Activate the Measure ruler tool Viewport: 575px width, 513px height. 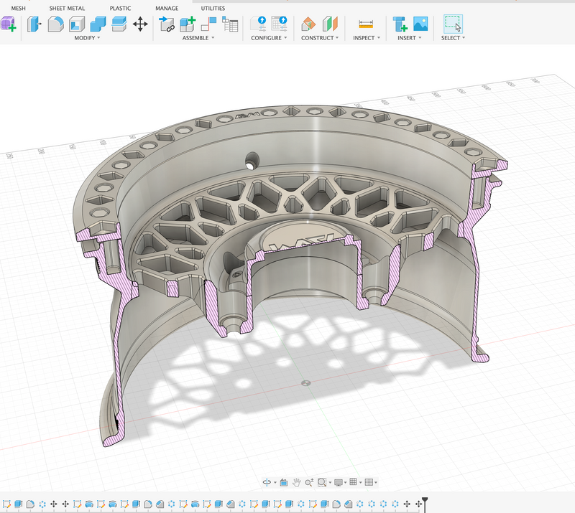pyautogui.click(x=366, y=24)
